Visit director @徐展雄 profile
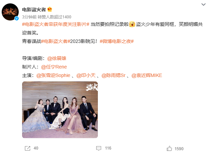Image resolution: width=211 pixels, height=155 pixels. click(x=57, y=58)
